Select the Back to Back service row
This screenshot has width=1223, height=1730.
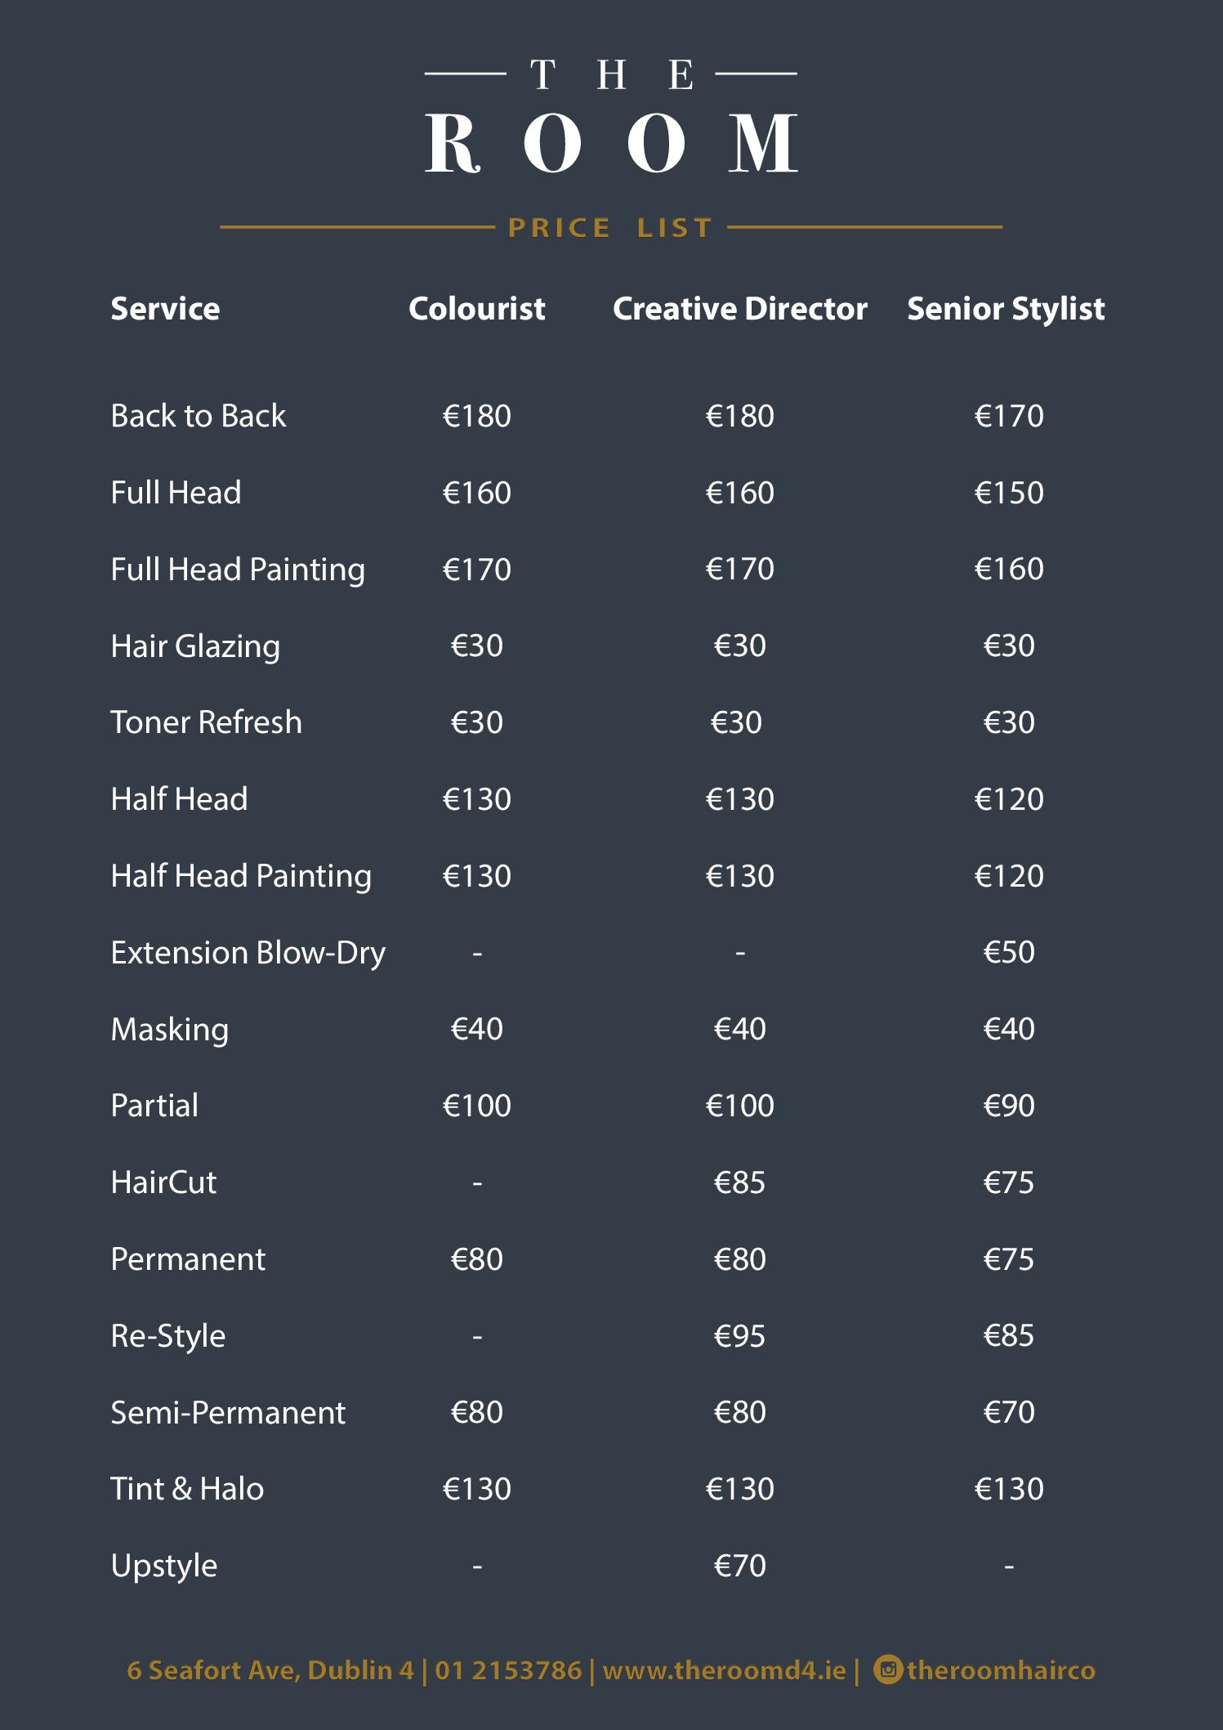click(x=577, y=416)
